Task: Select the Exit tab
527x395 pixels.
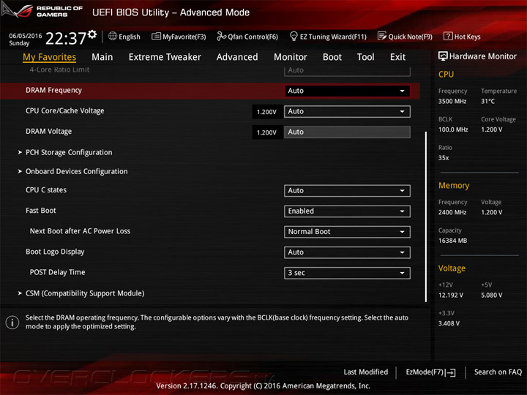Action: [x=397, y=57]
